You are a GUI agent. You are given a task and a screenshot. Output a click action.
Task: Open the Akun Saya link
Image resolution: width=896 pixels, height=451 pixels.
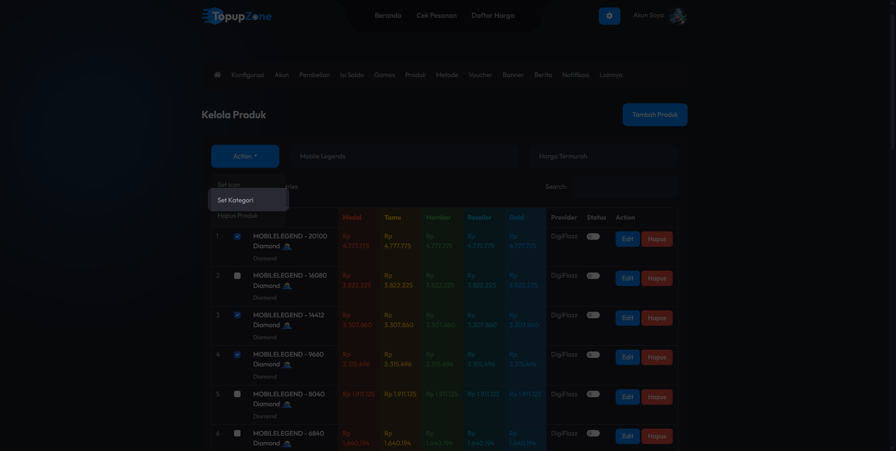[x=648, y=15]
